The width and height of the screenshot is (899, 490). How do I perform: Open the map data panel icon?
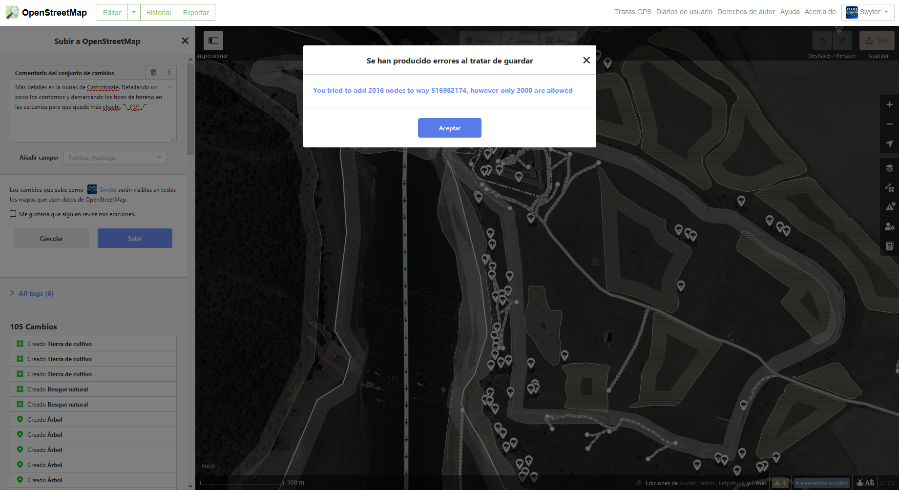tap(889, 187)
